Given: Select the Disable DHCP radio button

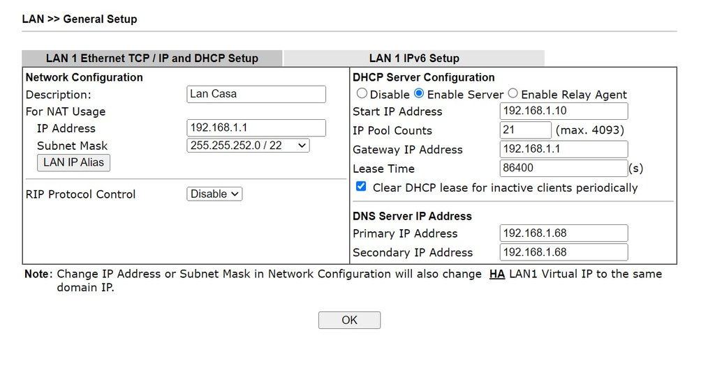Looking at the screenshot, I should (362, 93).
